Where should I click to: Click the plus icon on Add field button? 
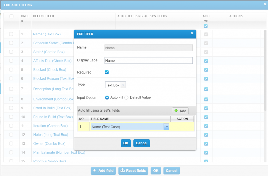click(94, 170)
